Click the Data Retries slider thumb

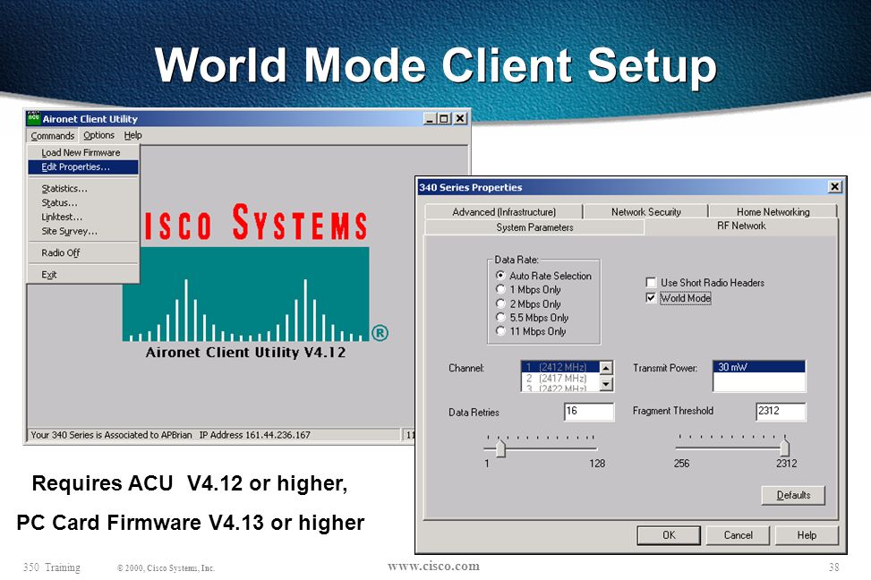[x=500, y=448]
